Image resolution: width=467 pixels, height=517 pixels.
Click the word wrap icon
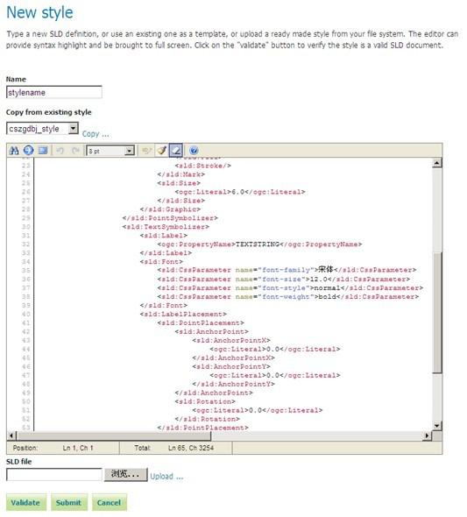coord(146,151)
